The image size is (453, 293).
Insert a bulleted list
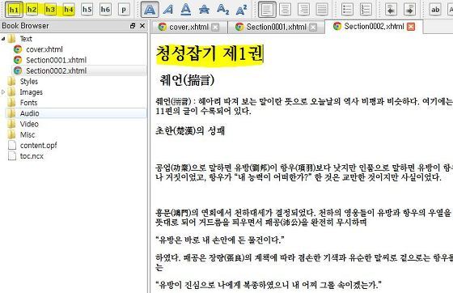click(x=347, y=10)
